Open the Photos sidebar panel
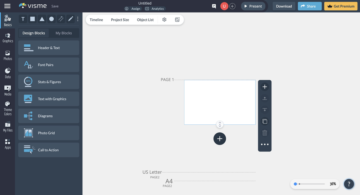 8,56
